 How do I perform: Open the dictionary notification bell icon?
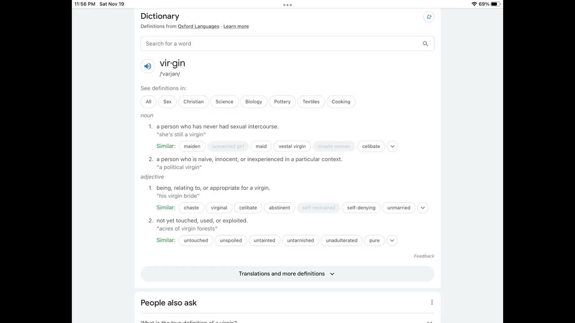(429, 17)
